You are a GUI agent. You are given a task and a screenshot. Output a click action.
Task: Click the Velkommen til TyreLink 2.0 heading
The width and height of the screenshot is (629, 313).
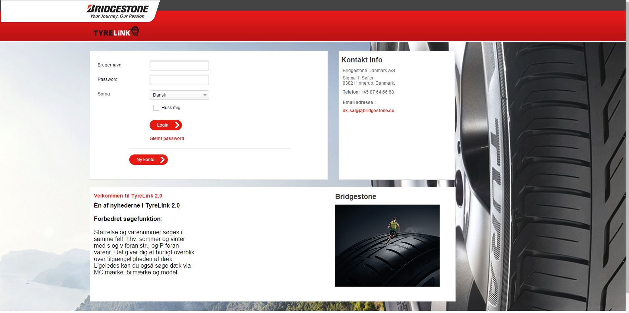(x=128, y=196)
